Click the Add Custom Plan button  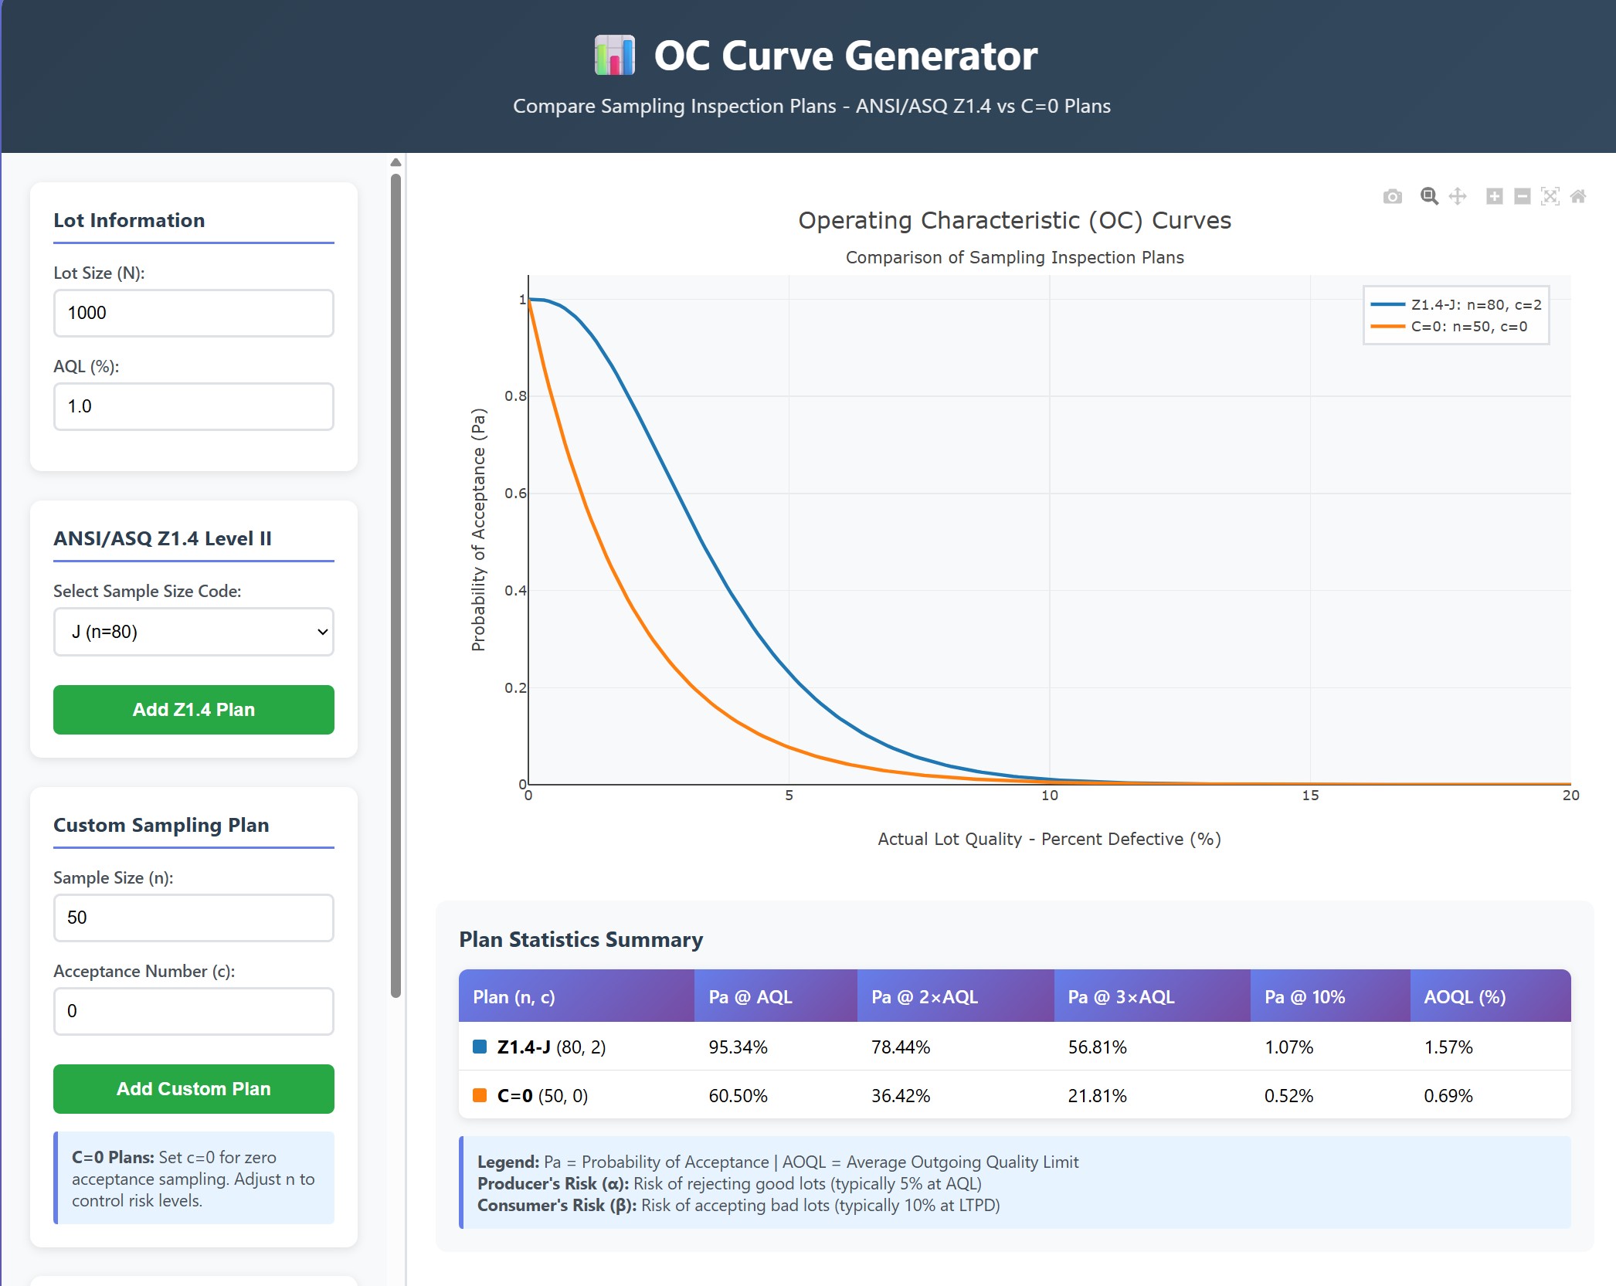(x=193, y=1089)
